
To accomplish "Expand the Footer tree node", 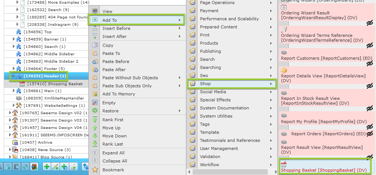I will (14, 69).
